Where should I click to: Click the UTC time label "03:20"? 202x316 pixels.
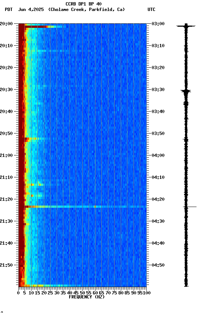158,68
